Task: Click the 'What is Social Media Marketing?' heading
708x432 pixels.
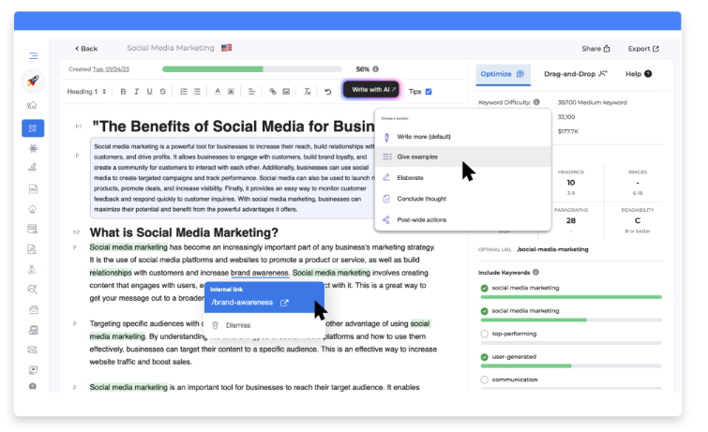Action: (184, 232)
